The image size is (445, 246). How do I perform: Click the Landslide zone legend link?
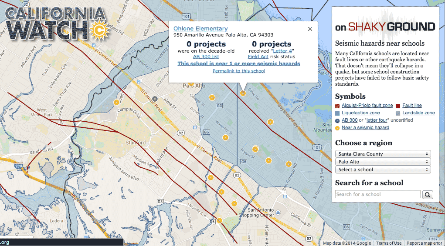pos(418,113)
